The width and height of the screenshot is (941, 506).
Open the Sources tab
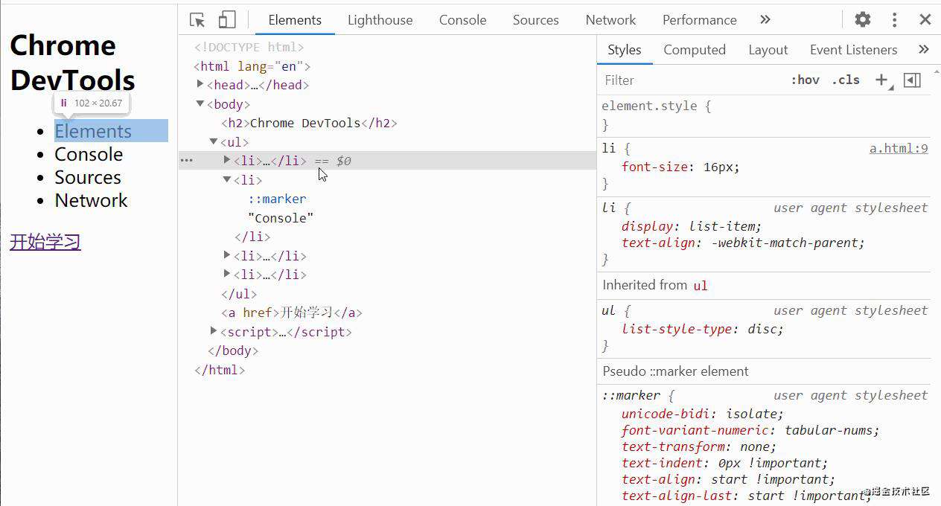[535, 20]
